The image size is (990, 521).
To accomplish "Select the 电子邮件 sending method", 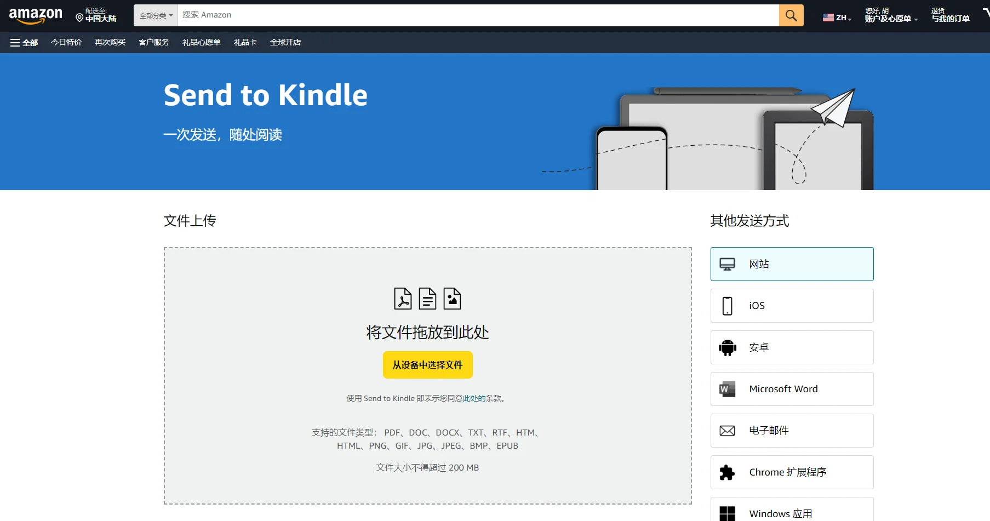I will (x=792, y=431).
